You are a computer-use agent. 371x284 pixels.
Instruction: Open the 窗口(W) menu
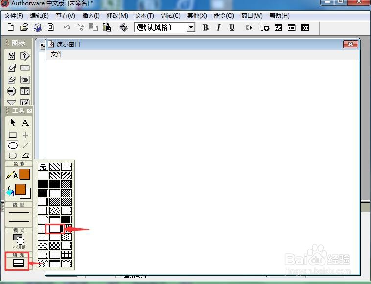click(x=252, y=16)
